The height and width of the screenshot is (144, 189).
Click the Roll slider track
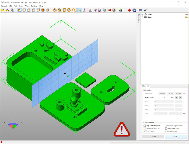pos(164,102)
